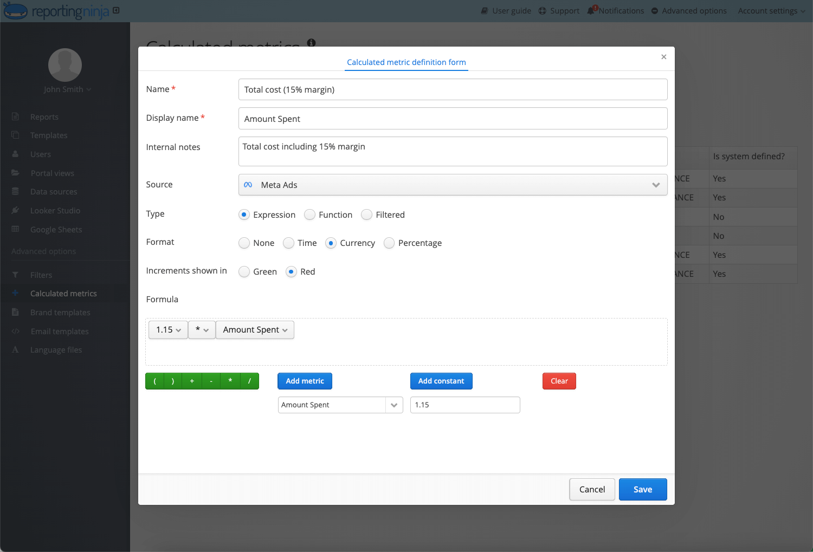Open the Email templates section
Viewport: 813px width, 552px height.
60,331
